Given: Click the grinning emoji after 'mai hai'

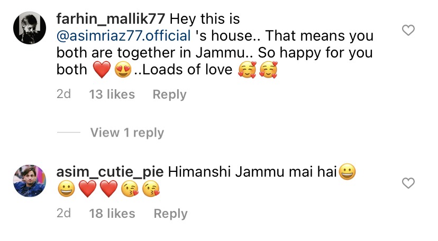Looking at the screenshot, I should point(347,171).
